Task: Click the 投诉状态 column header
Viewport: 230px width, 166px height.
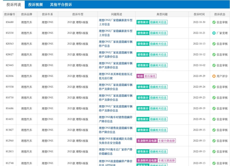Action: tap(219, 14)
